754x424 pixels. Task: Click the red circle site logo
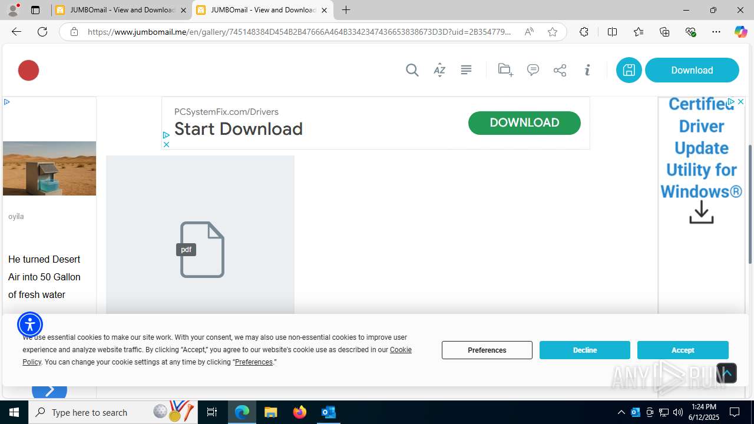pos(28,70)
